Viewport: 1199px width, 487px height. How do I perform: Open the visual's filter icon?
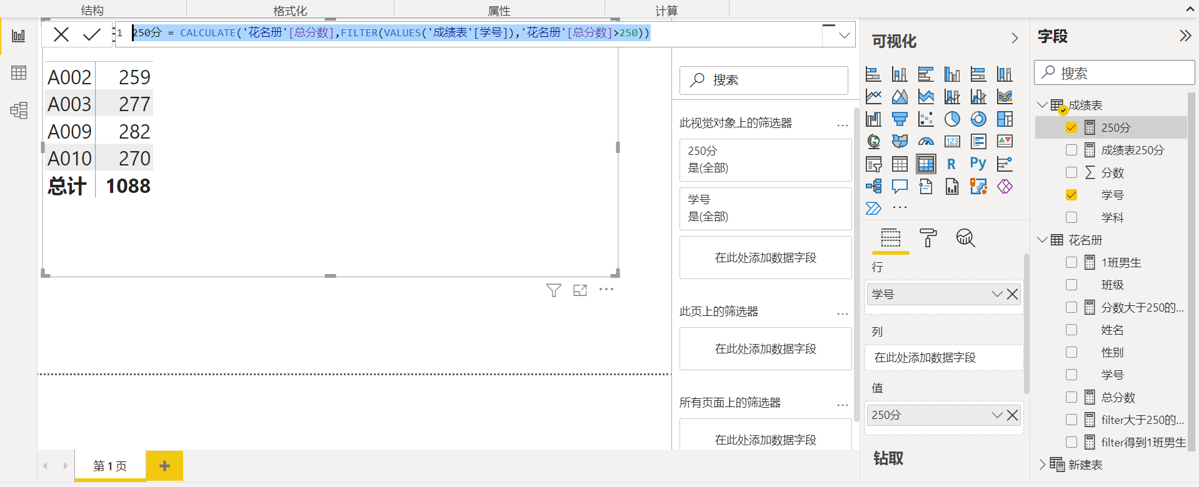click(x=554, y=290)
